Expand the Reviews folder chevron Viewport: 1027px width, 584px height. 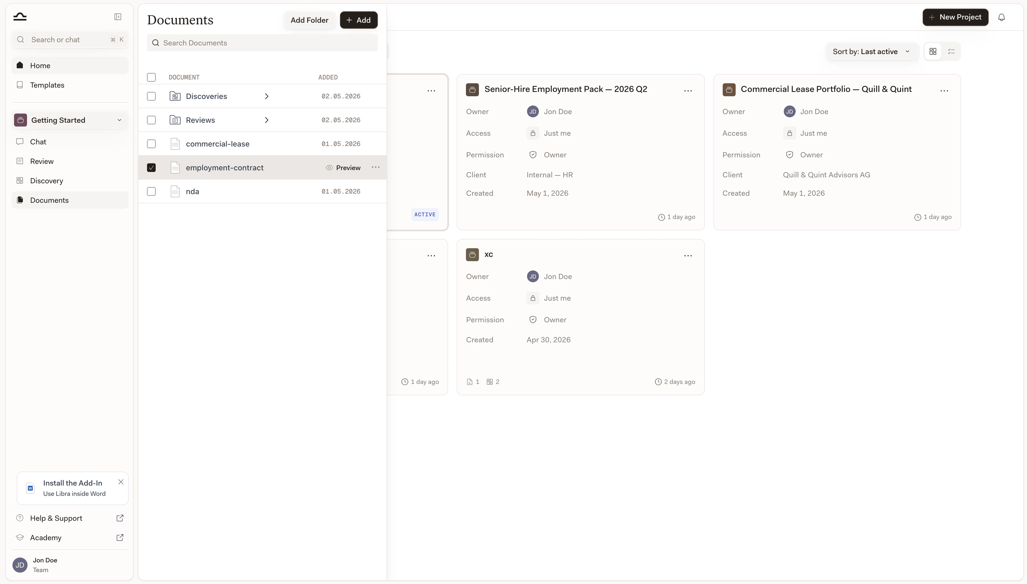[266, 120]
